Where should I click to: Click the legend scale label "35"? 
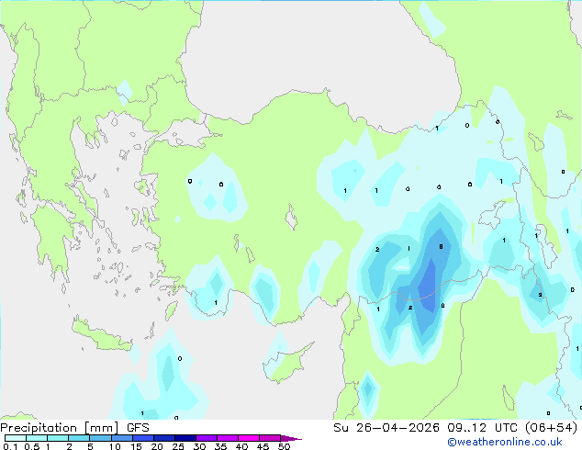(221, 446)
